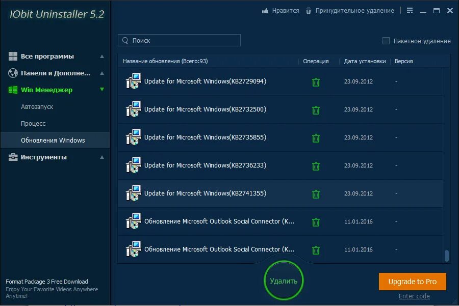Select row Update for Microsoft Windows(KB2732500)
Viewport: 459px width, 306px height.
pyautogui.click(x=280, y=109)
